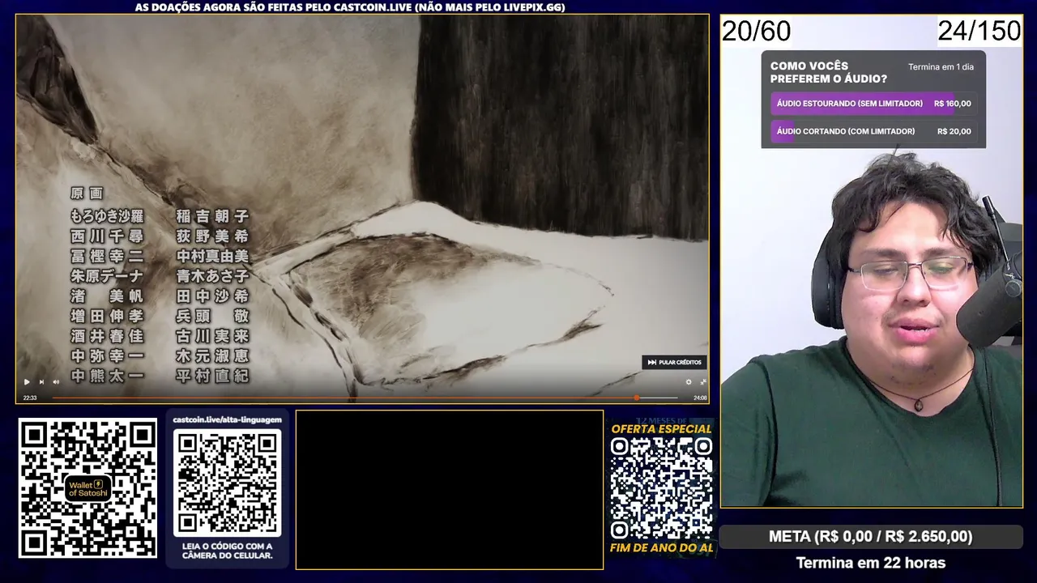
Task: Click the META R$ 0,00 / R$ 2.650,00 bar
Action: 871,537
